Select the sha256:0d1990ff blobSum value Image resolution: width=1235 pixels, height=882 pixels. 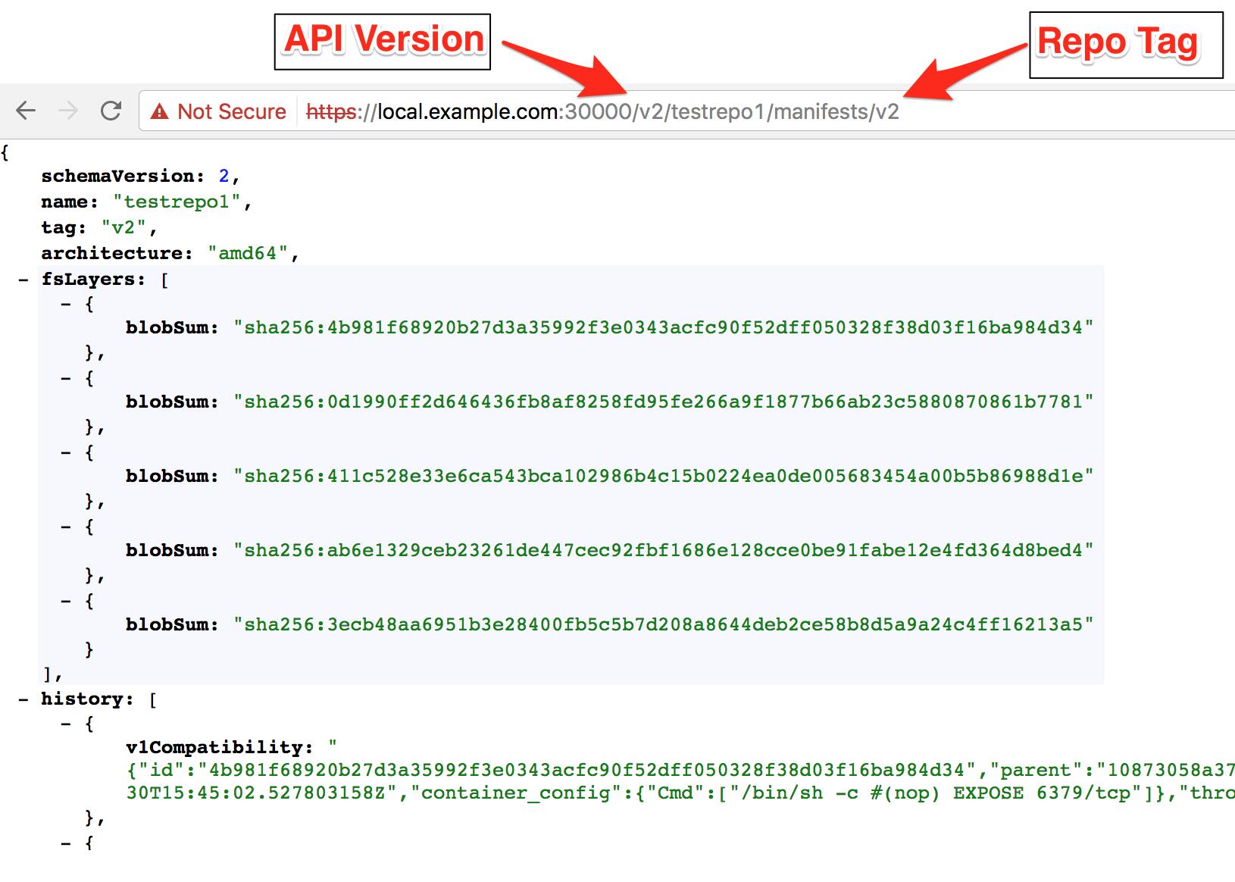663,402
